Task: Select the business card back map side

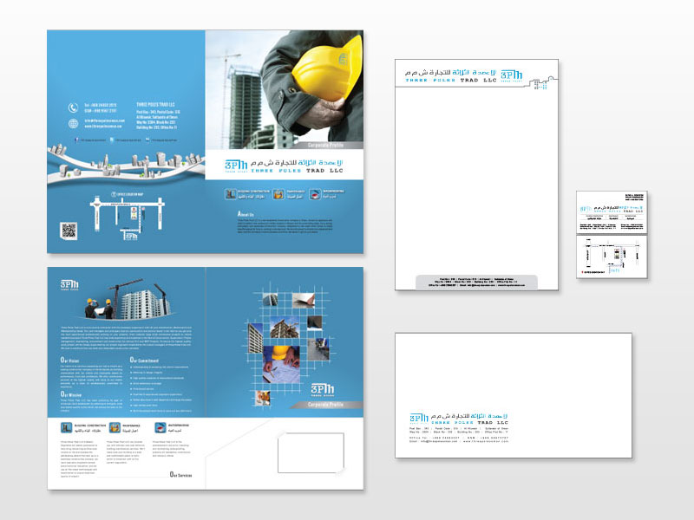Action: pos(612,257)
